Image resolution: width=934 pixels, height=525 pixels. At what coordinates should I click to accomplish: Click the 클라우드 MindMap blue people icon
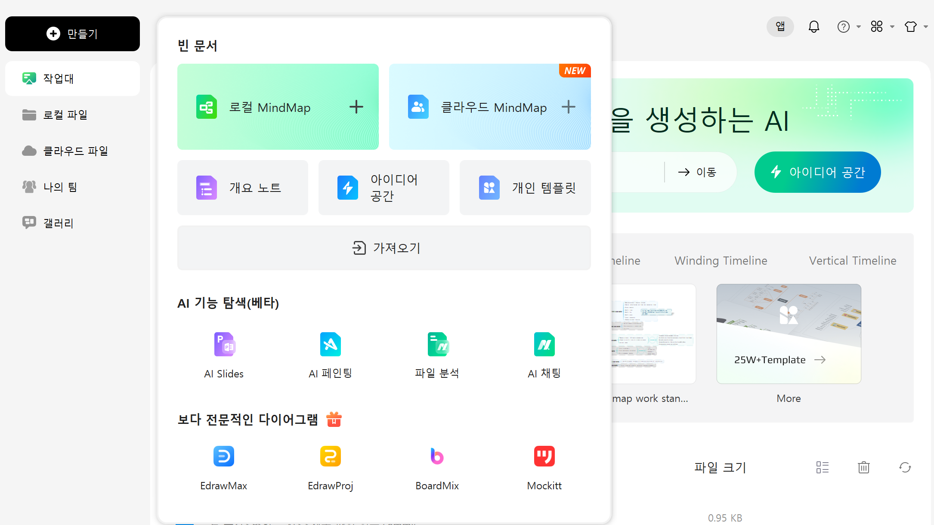418,107
